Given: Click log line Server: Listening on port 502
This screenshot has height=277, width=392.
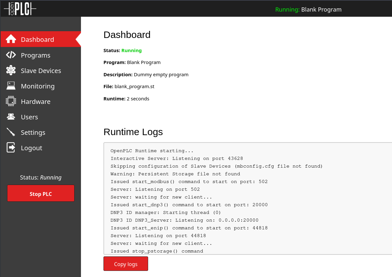Looking at the screenshot, I should 155,189.
